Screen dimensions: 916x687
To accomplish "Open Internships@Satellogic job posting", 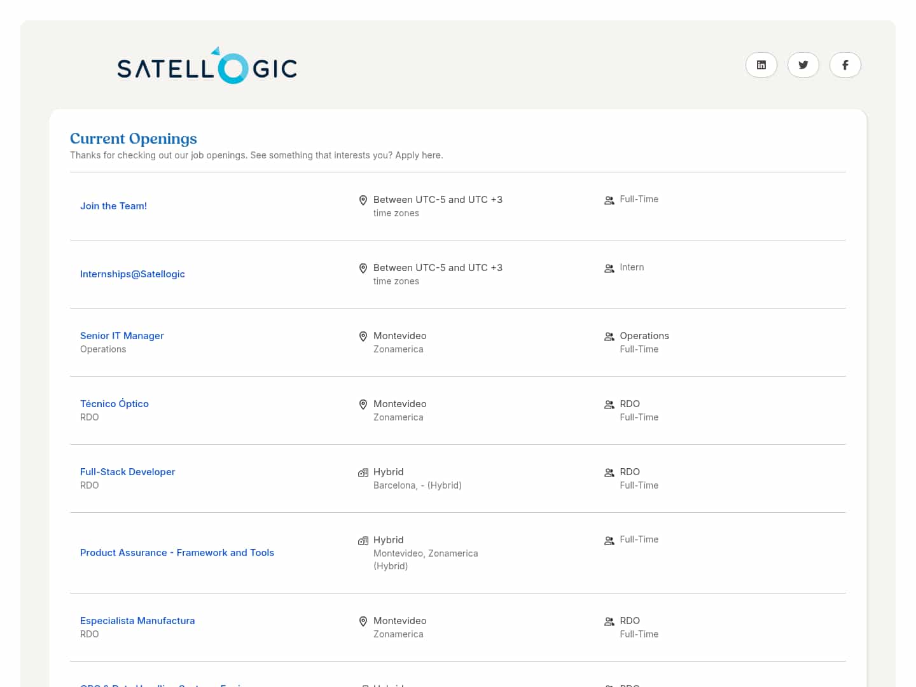I will tap(132, 274).
